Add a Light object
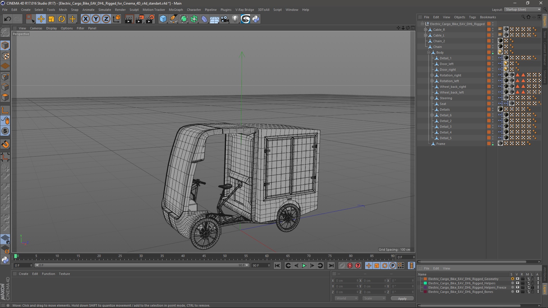This screenshot has height=308, width=548. point(235,19)
